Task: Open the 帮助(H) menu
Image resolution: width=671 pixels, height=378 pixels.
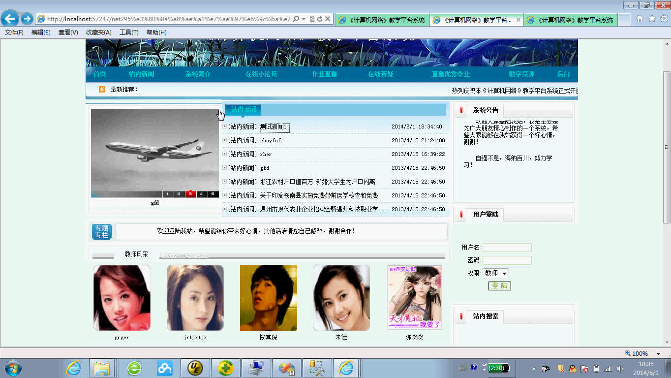Action: (156, 32)
